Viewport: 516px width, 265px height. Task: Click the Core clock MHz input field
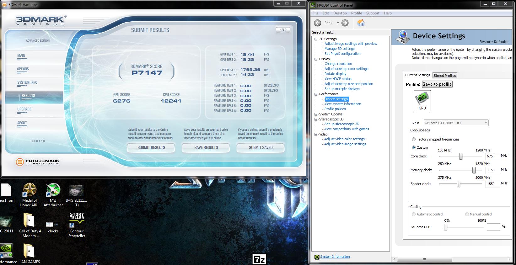[x=492, y=156]
